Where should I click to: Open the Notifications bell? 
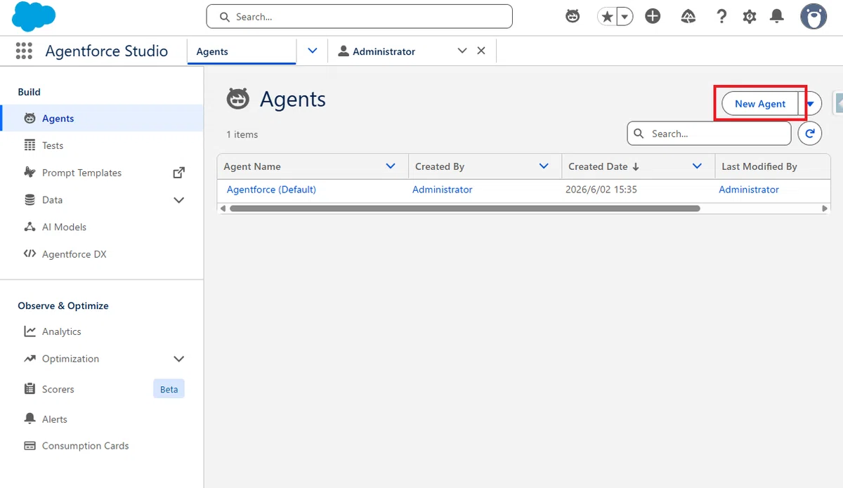pos(777,16)
